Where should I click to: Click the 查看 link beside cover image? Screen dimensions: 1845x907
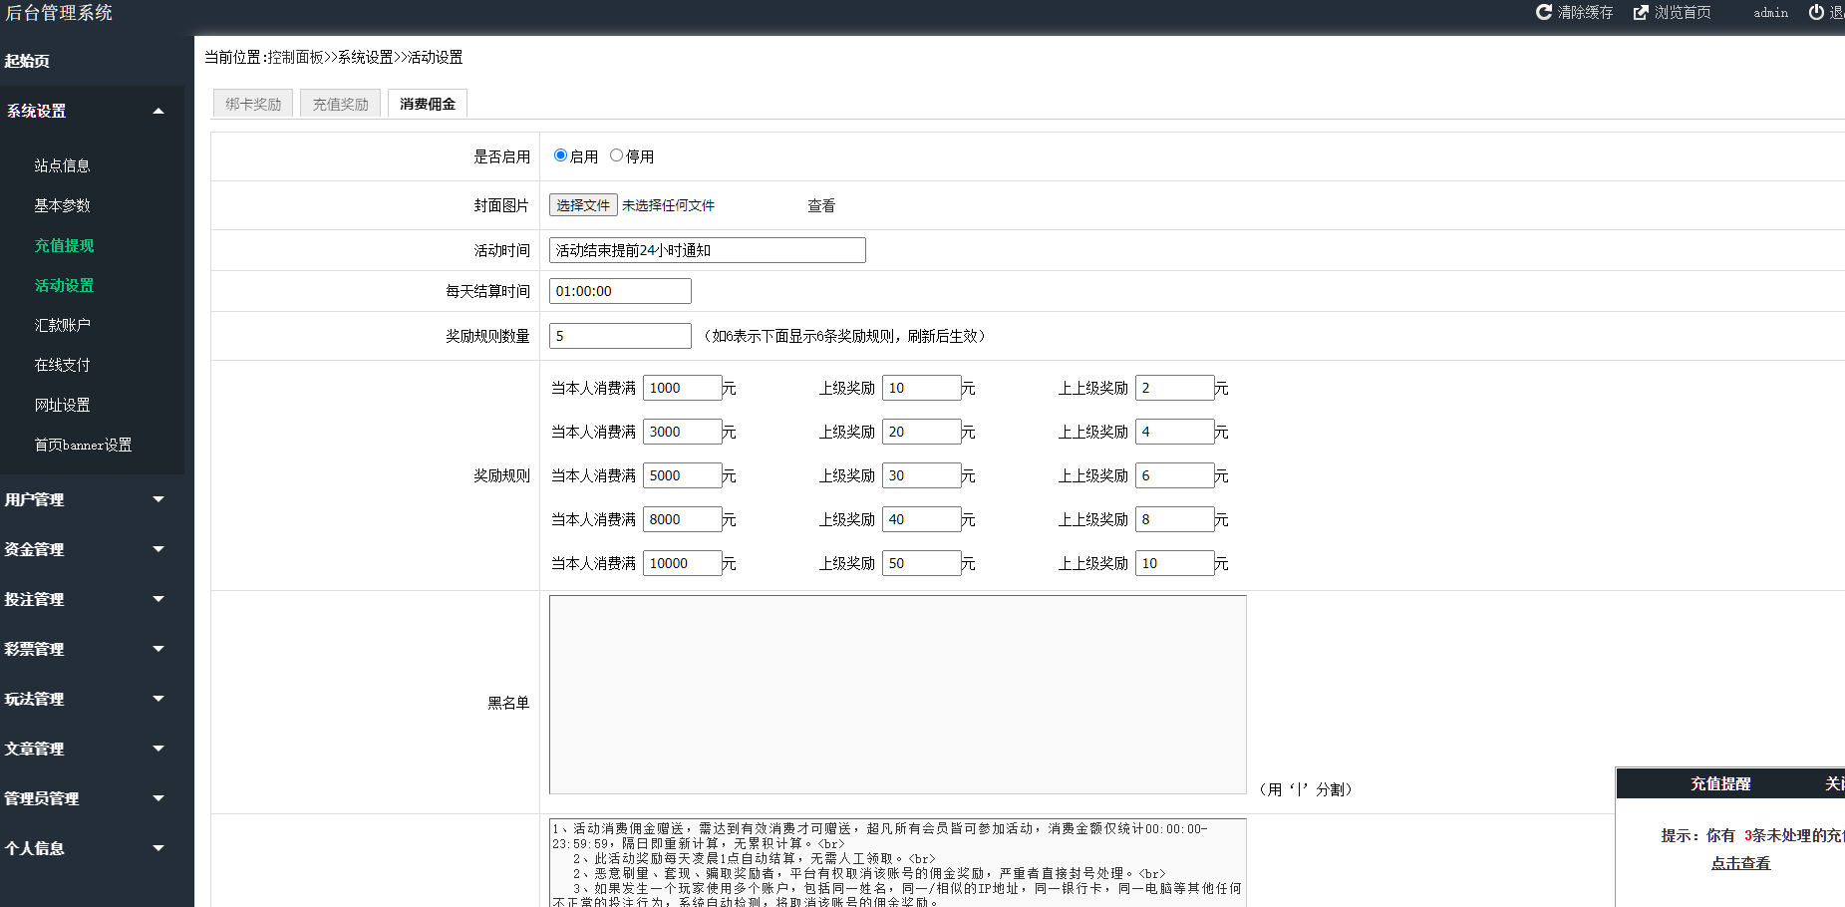(x=821, y=205)
